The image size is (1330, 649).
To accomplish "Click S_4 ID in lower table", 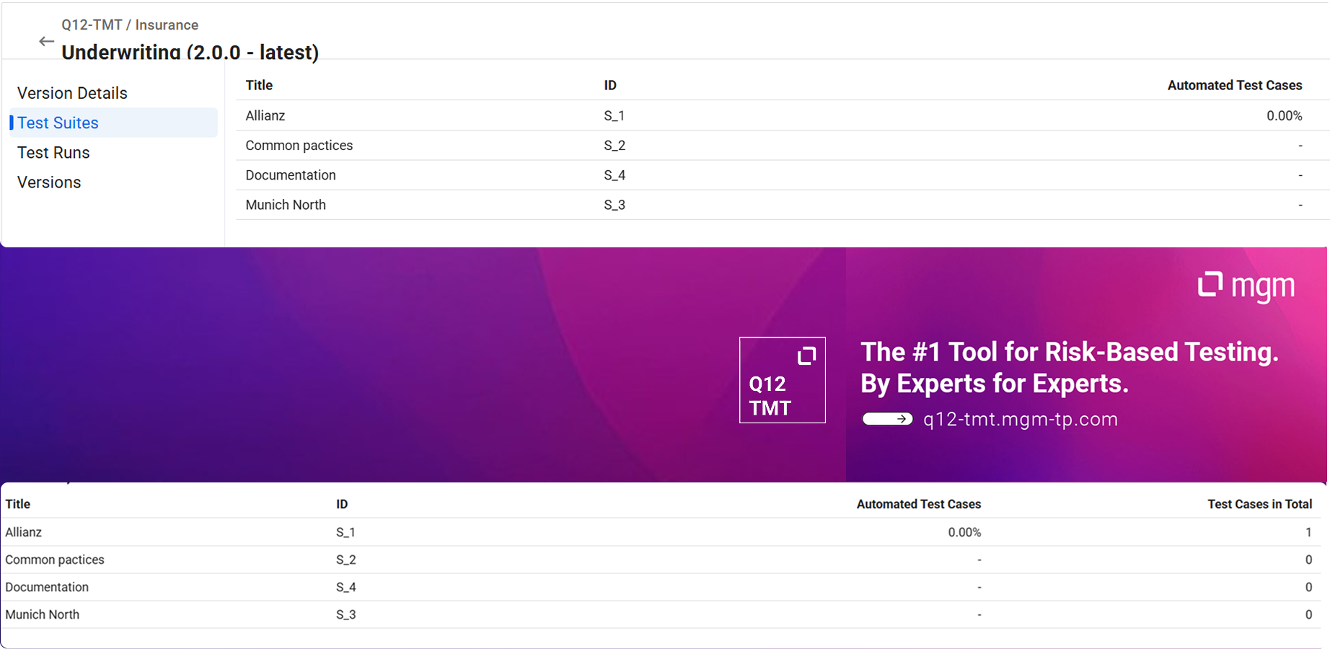I will pyautogui.click(x=346, y=587).
